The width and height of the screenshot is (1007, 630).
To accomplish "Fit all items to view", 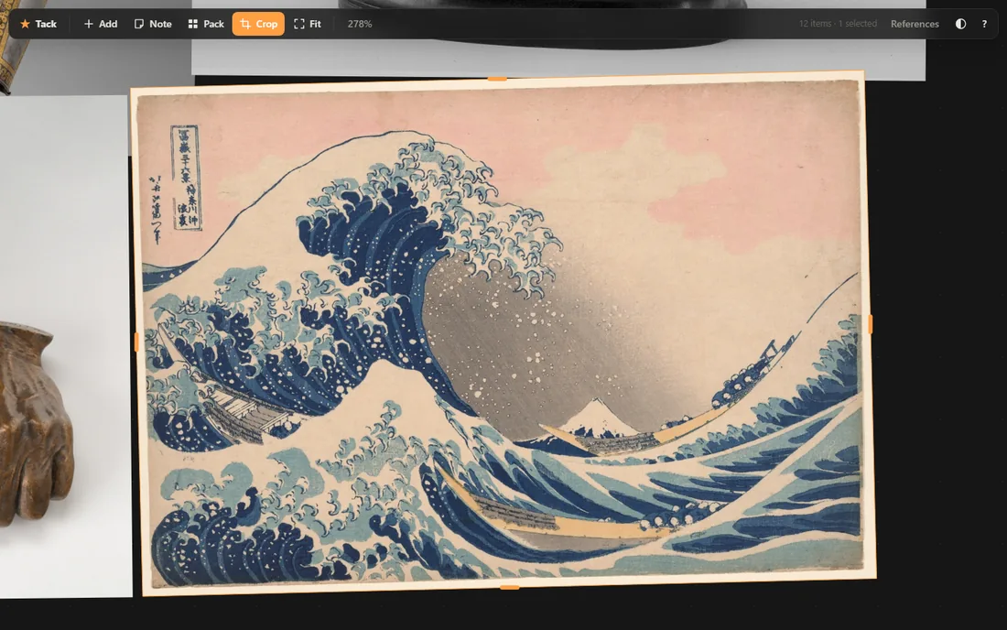I will pyautogui.click(x=308, y=24).
